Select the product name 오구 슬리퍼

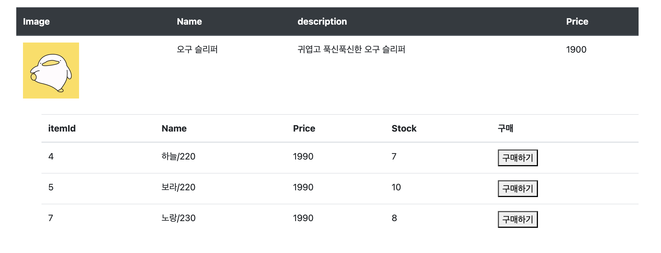coord(197,50)
